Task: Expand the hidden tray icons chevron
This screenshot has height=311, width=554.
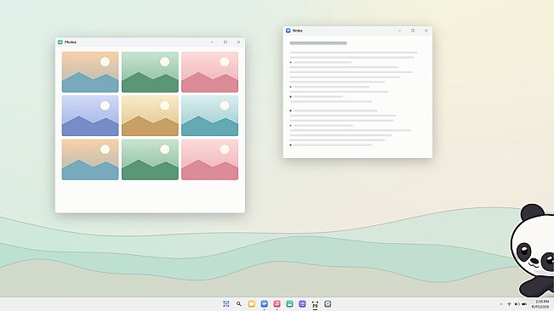Action: [x=501, y=304]
